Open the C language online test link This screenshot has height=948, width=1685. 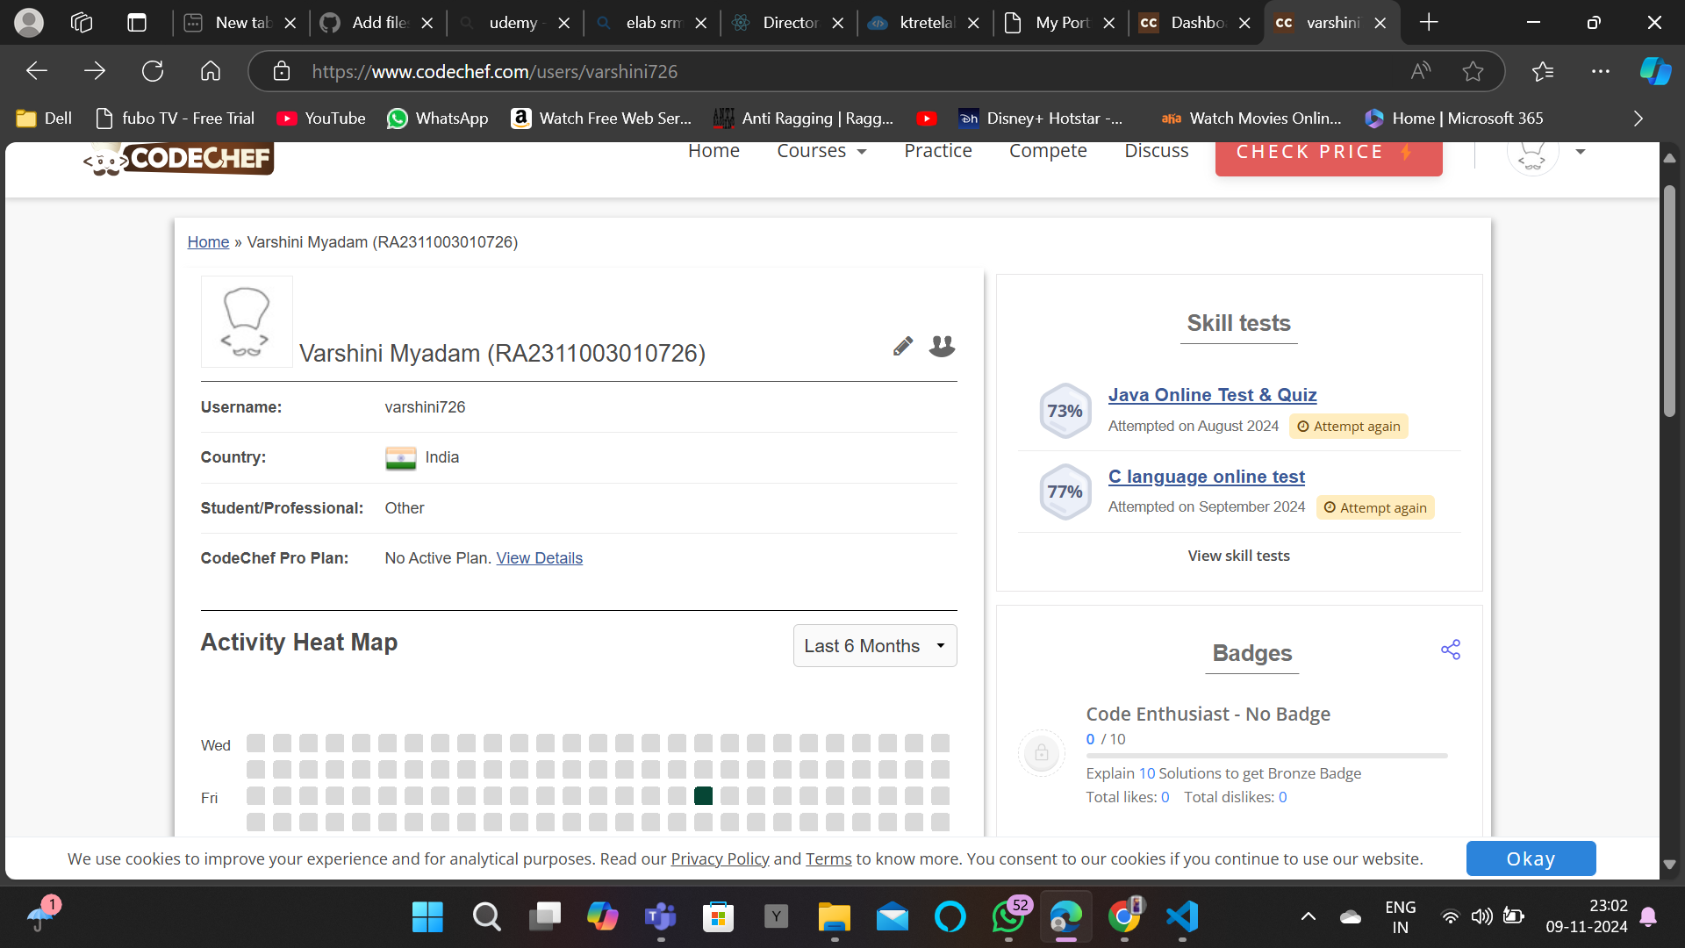pos(1206,477)
